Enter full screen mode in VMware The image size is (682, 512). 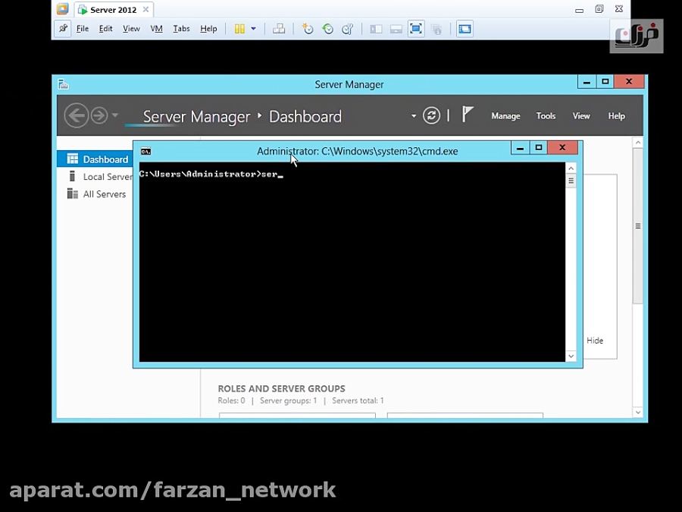click(x=416, y=28)
